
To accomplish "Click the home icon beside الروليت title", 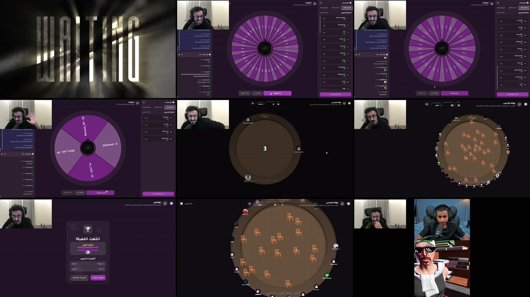I will 315,4.
